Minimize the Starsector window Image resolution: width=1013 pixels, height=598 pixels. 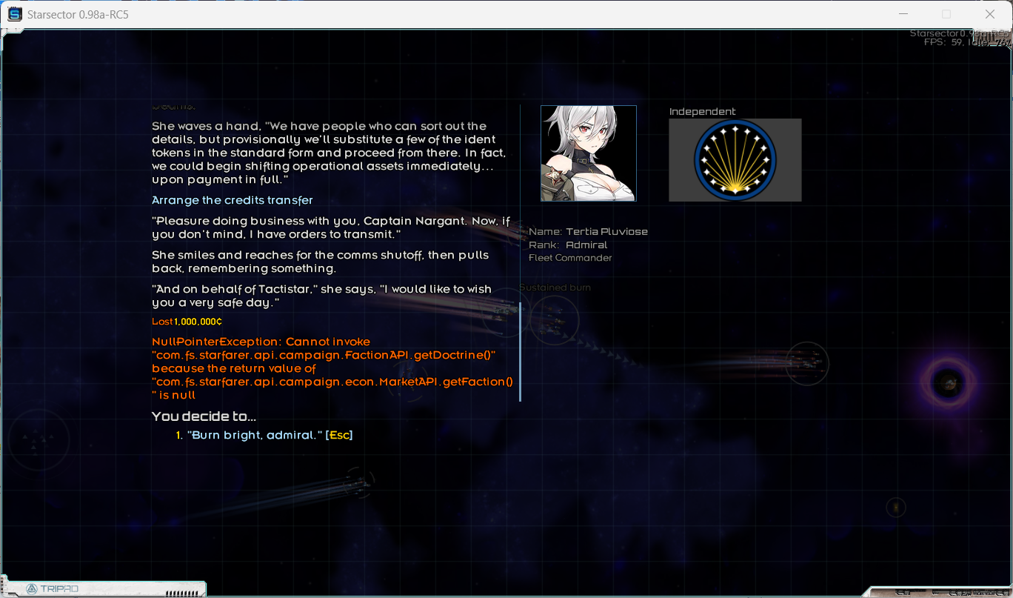tap(902, 14)
